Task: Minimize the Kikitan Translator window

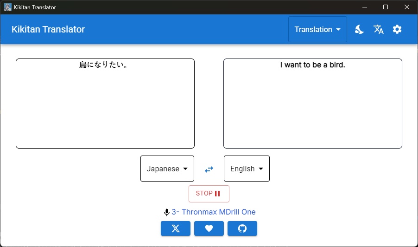Action: [x=365, y=7]
